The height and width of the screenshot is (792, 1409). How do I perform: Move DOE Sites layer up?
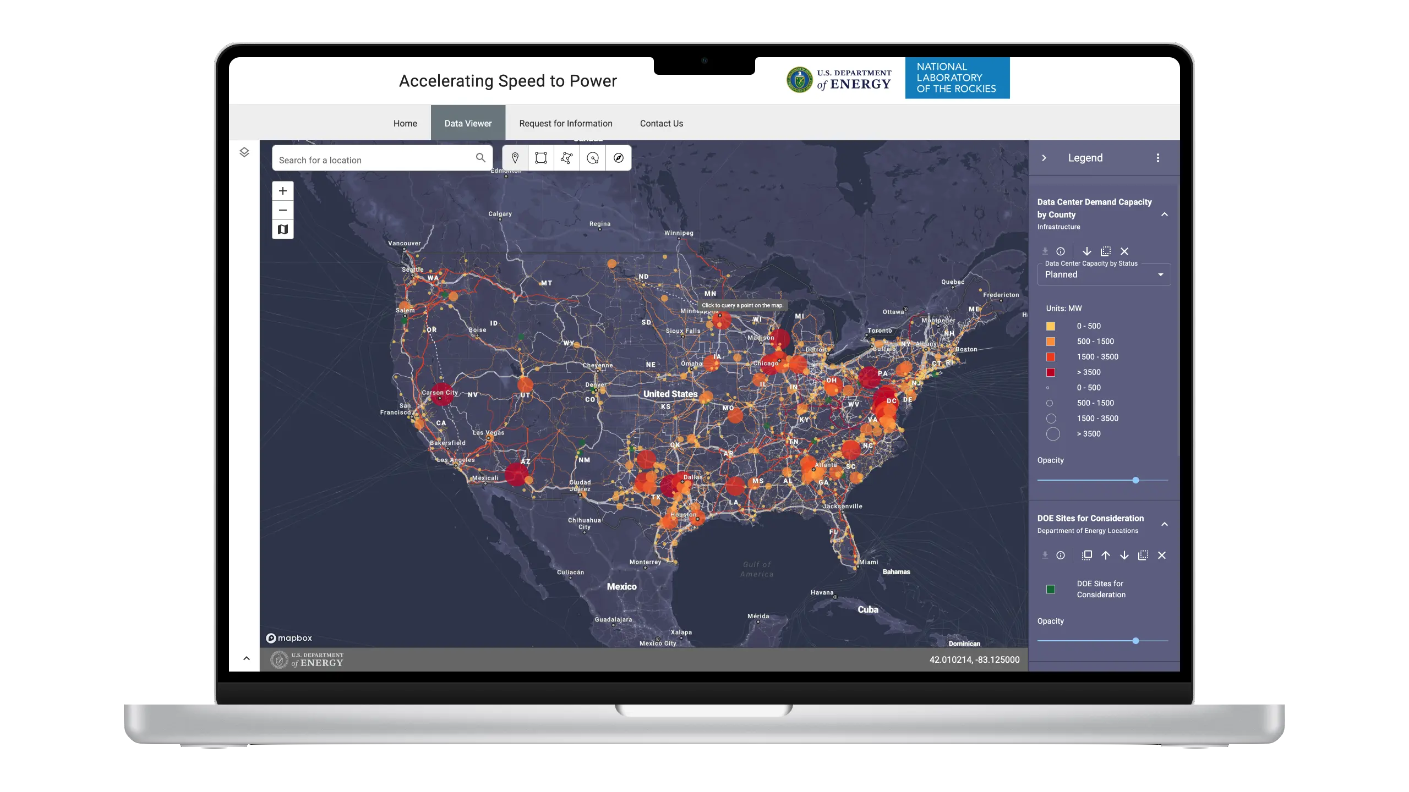click(x=1106, y=555)
